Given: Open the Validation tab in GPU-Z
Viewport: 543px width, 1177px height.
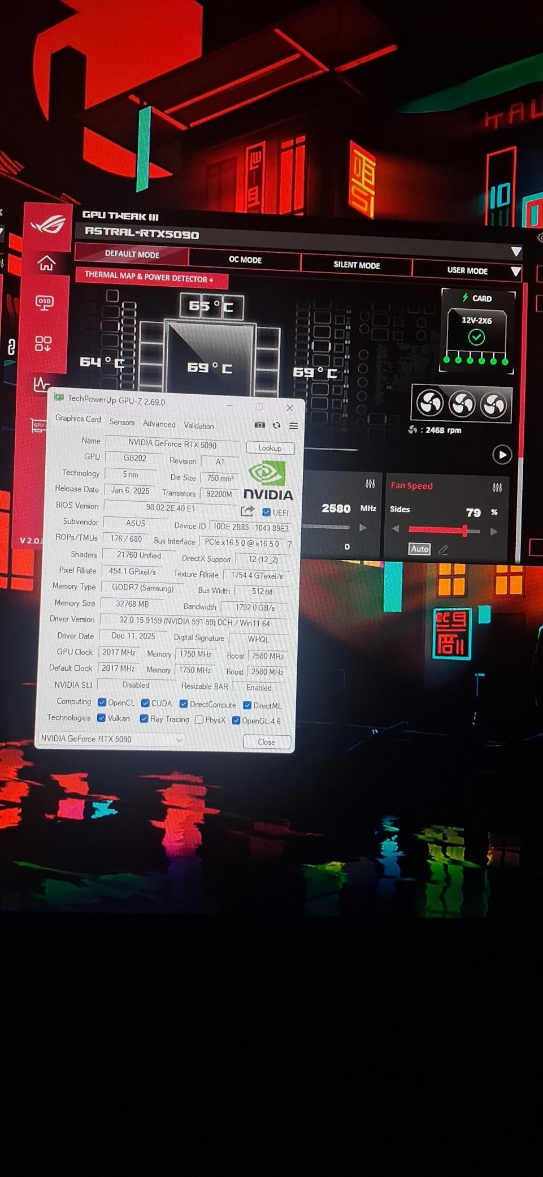Looking at the screenshot, I should [x=199, y=425].
